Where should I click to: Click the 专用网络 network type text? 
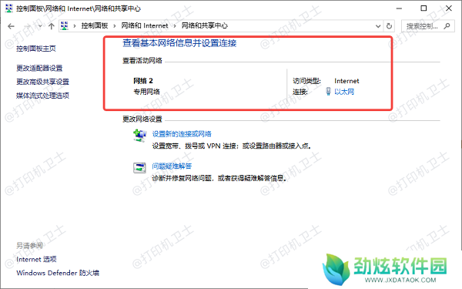coord(147,92)
